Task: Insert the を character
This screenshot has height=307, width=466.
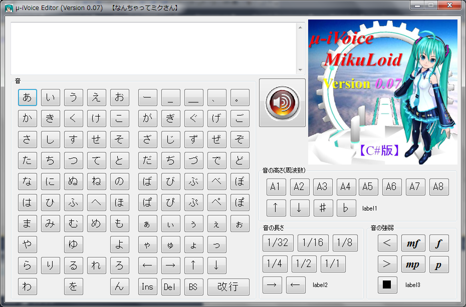Action: point(73,286)
